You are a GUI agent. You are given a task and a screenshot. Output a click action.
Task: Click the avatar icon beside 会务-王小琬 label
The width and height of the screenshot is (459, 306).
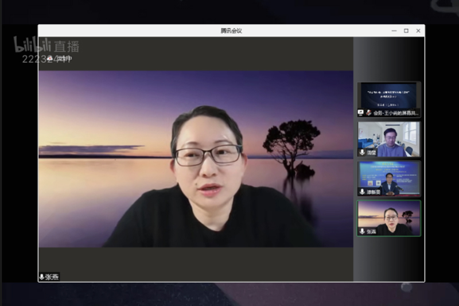(369, 113)
